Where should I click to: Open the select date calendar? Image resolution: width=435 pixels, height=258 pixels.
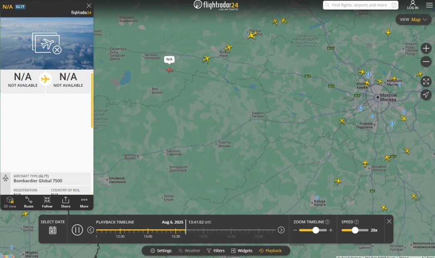click(x=52, y=230)
